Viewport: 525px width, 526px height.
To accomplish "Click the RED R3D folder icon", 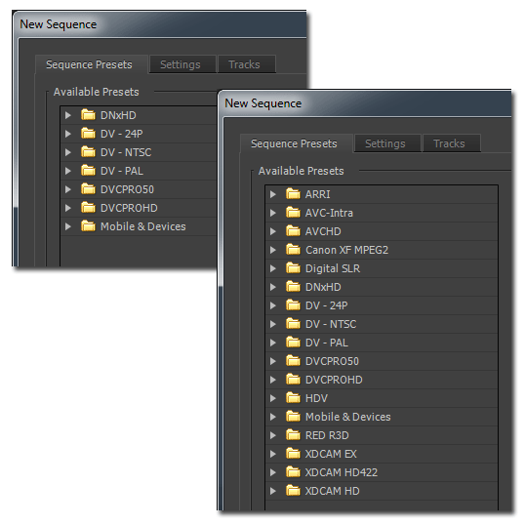I will [x=293, y=434].
